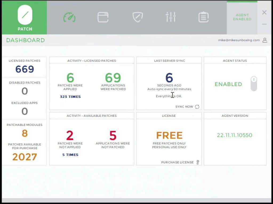Select the 6 patches were applied figure

pyautogui.click(x=70, y=78)
